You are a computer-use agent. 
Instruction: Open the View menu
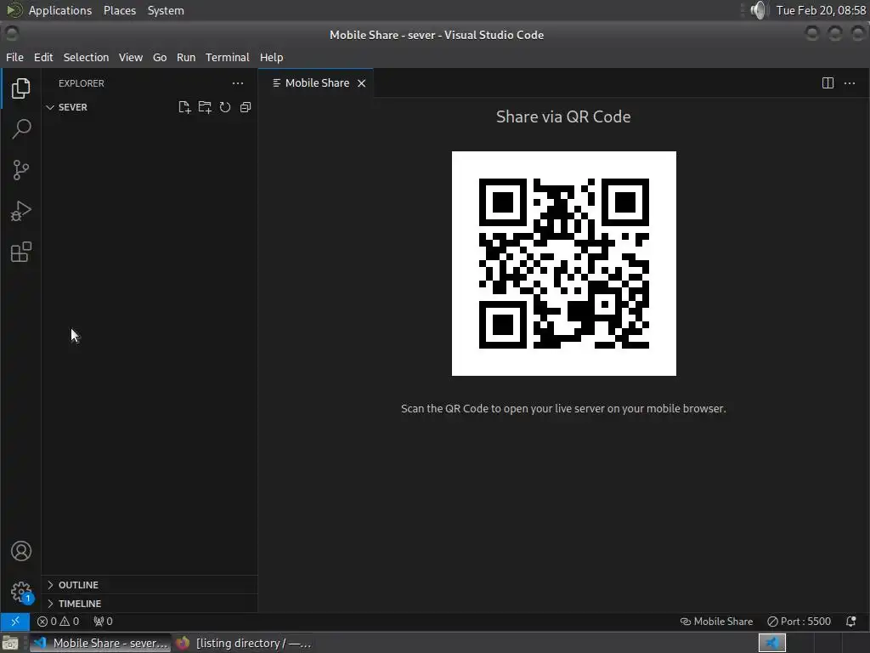pyautogui.click(x=130, y=57)
